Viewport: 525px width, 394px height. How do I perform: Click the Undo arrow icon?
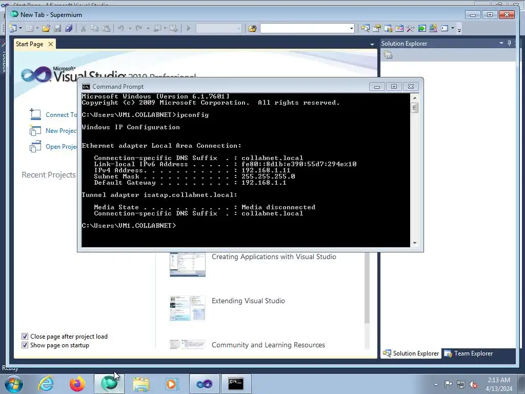(121, 29)
